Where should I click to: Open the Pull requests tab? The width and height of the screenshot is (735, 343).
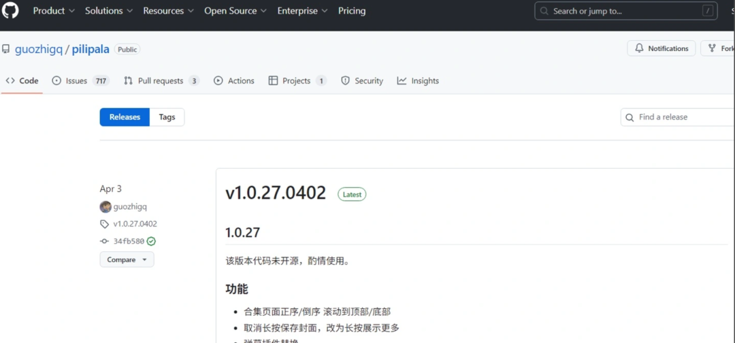(x=161, y=80)
